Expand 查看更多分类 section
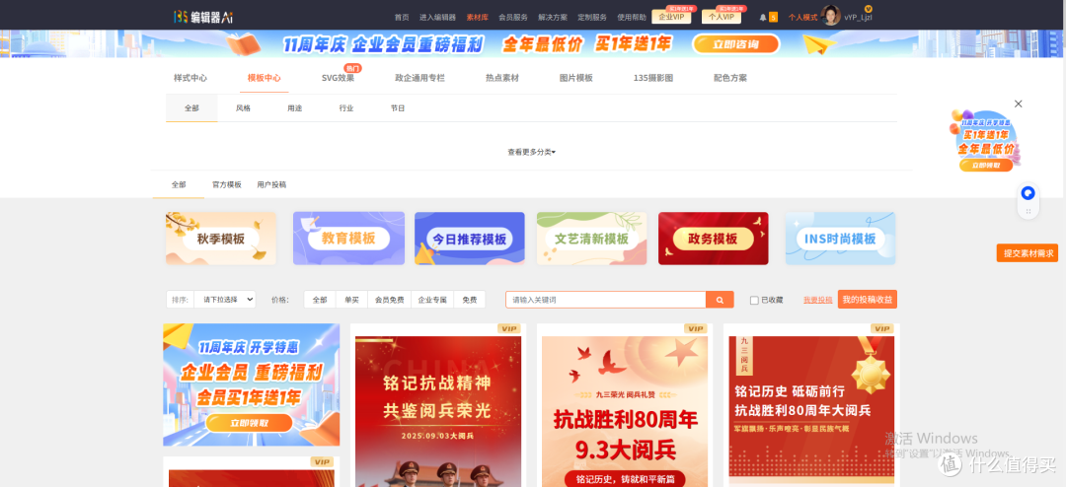Image resolution: width=1066 pixels, height=487 pixels. (x=532, y=152)
